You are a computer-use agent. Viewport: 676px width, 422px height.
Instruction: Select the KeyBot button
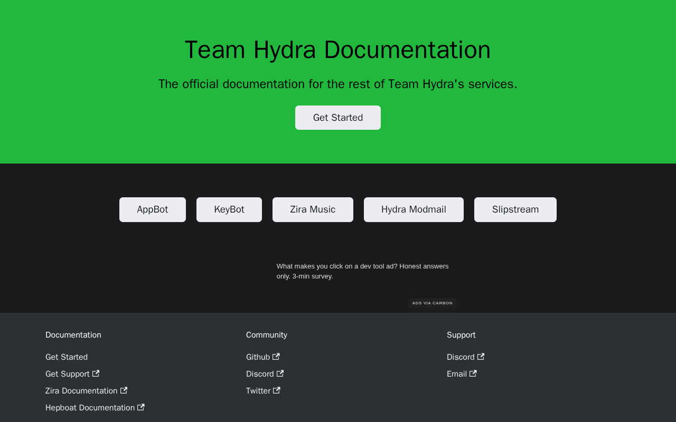pos(229,209)
